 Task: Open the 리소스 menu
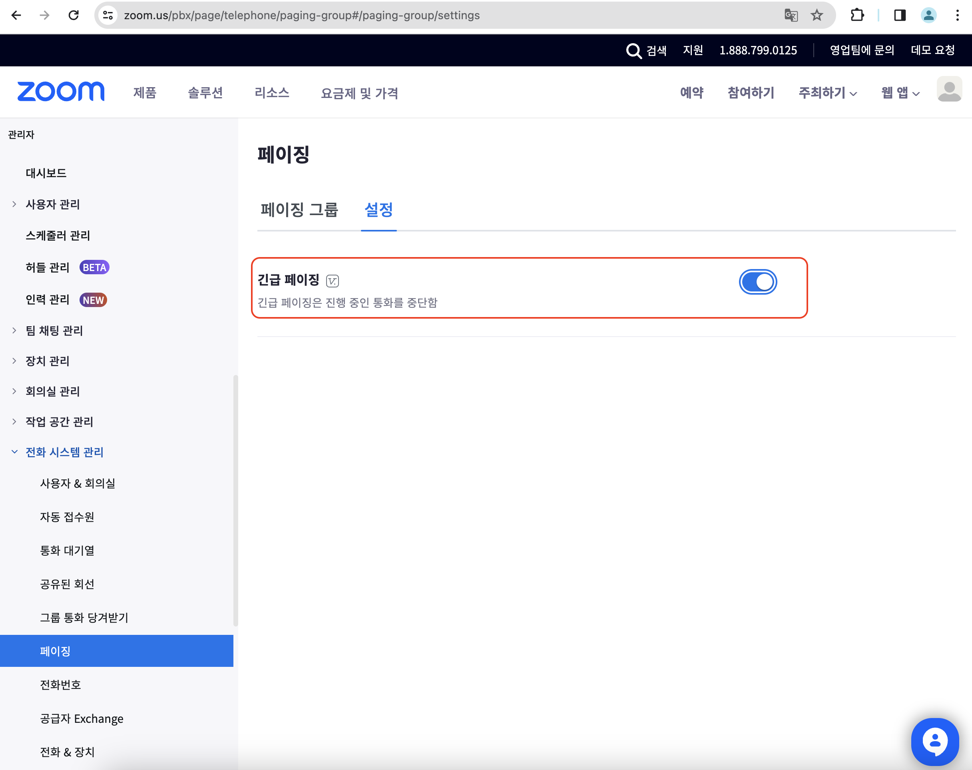point(272,93)
